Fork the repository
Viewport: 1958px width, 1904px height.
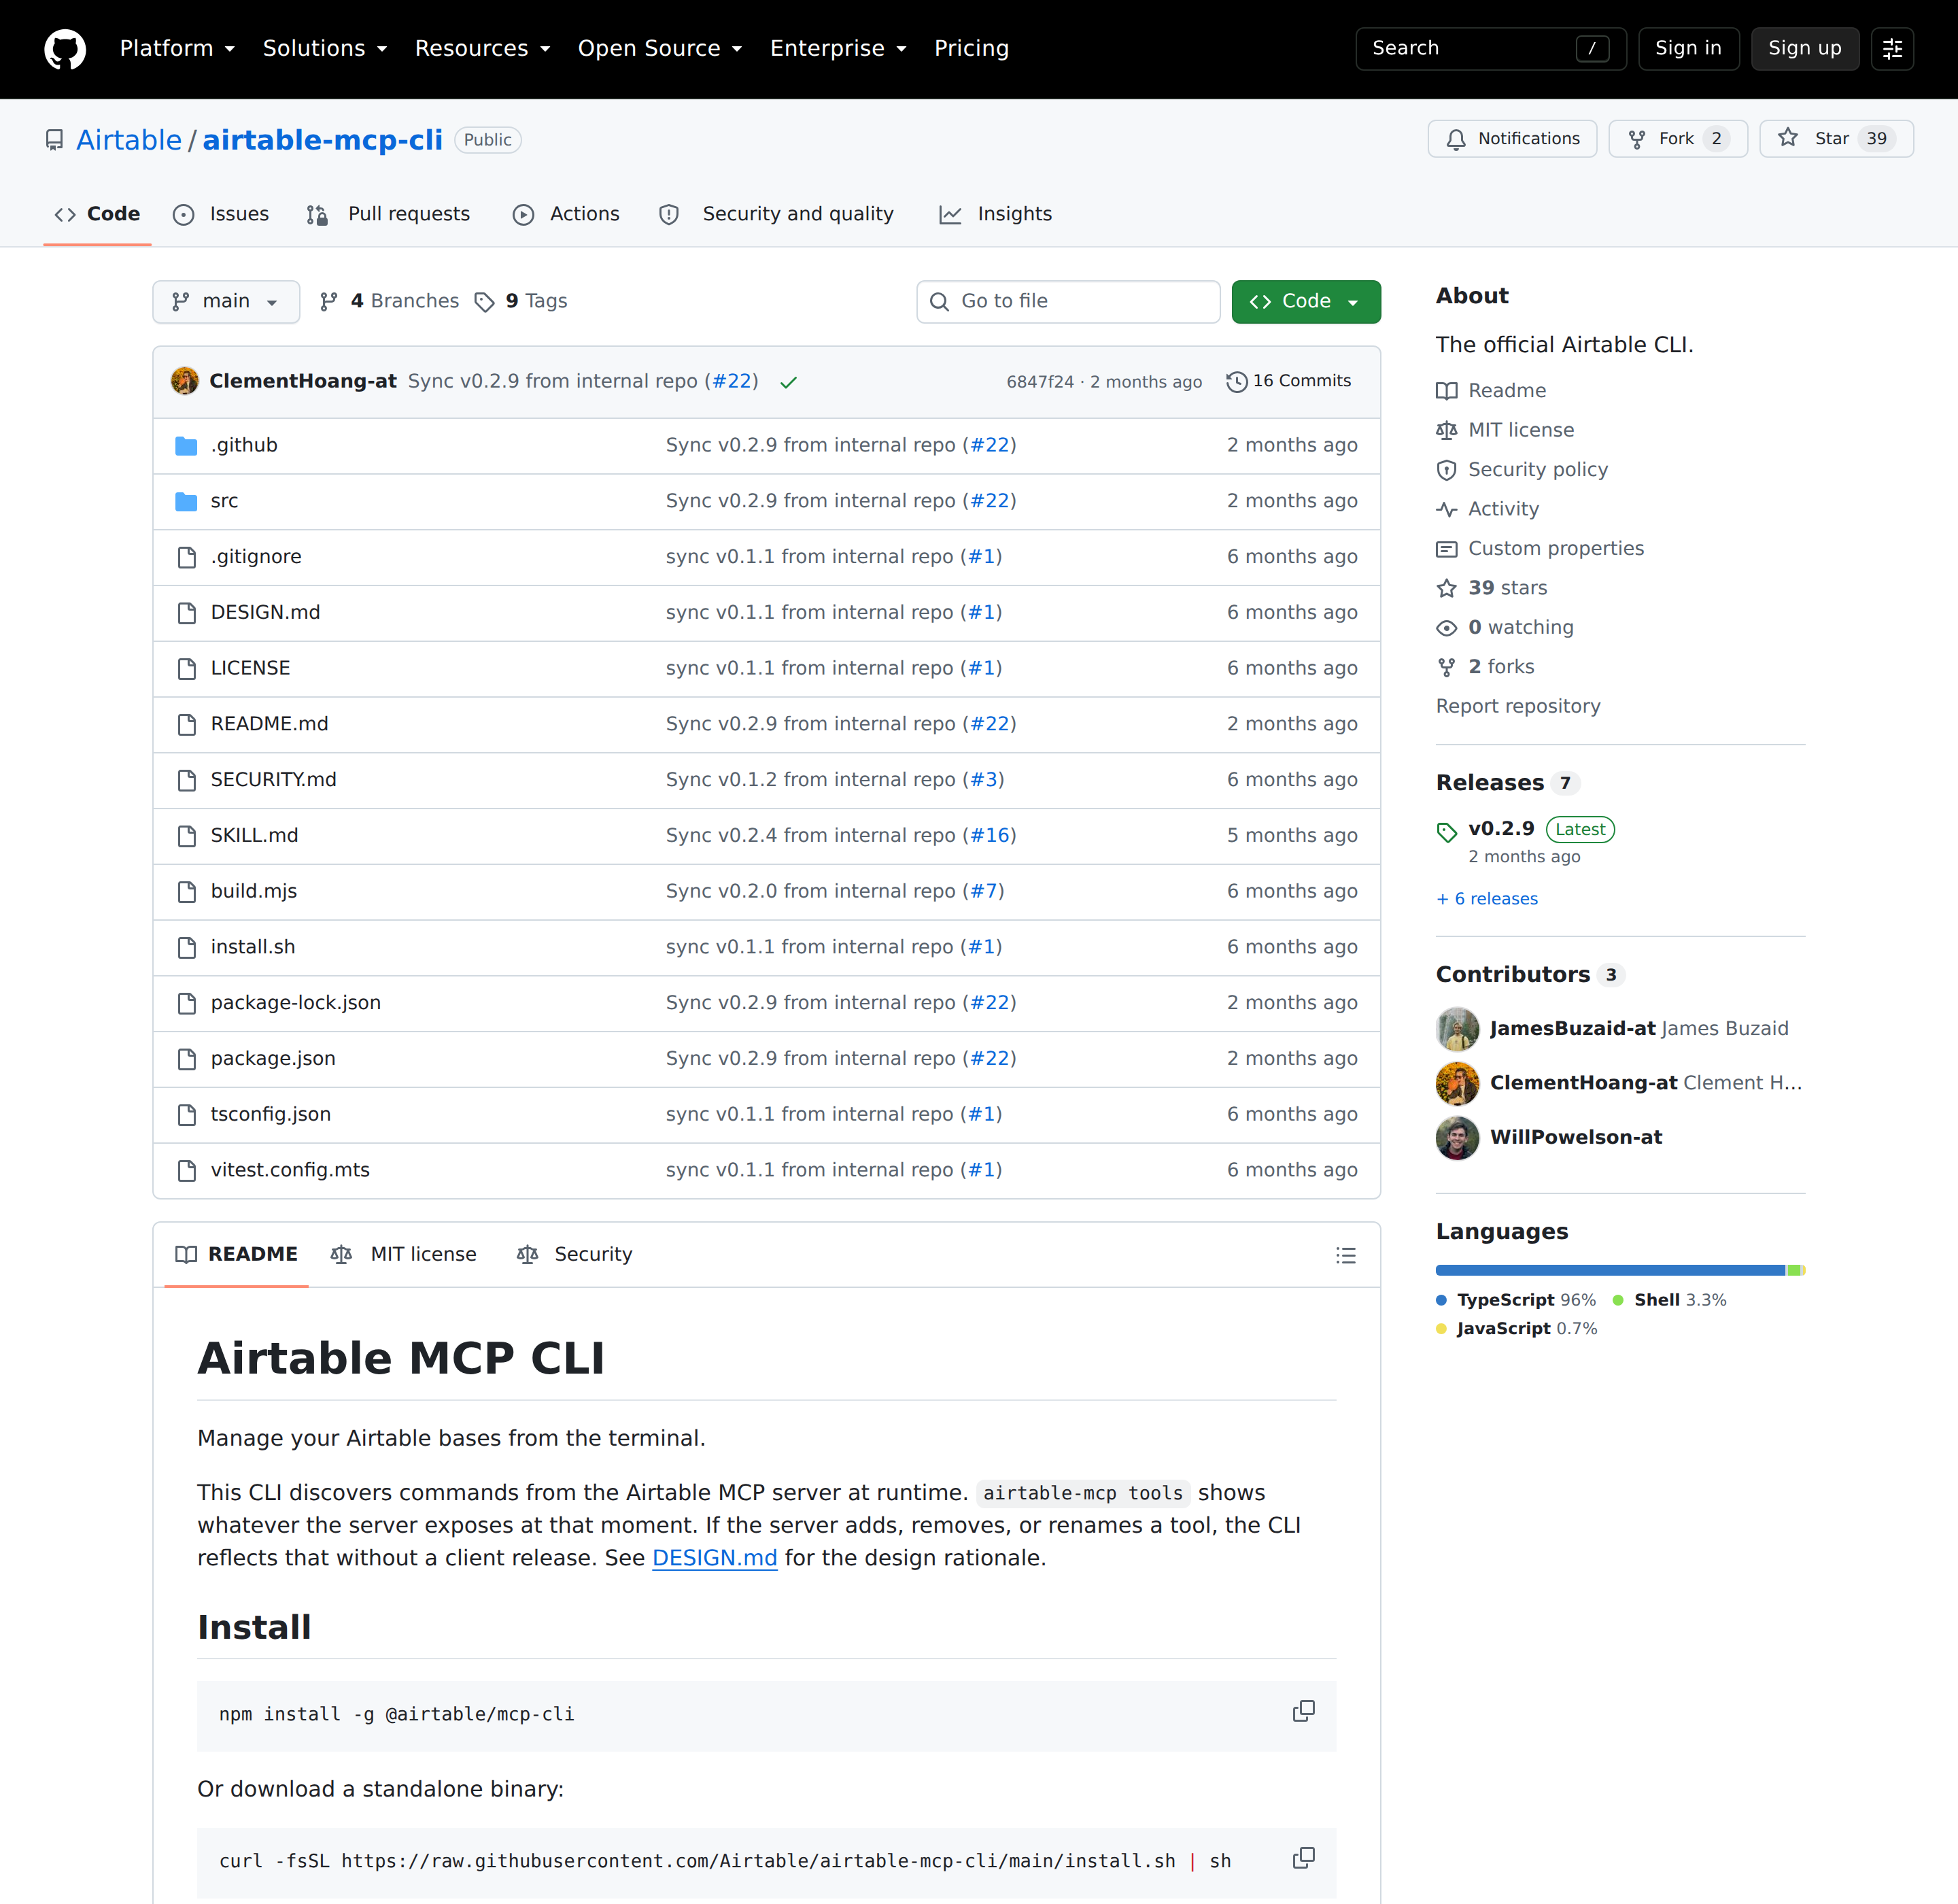(1677, 139)
